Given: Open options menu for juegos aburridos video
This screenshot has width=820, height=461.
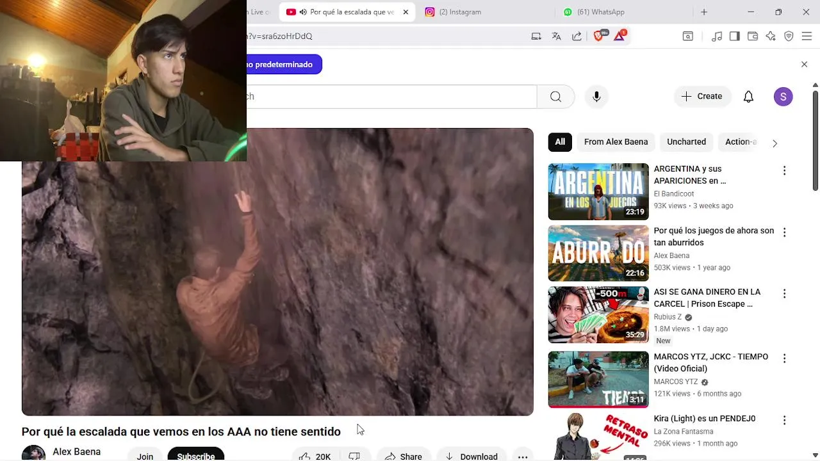Looking at the screenshot, I should tap(784, 232).
